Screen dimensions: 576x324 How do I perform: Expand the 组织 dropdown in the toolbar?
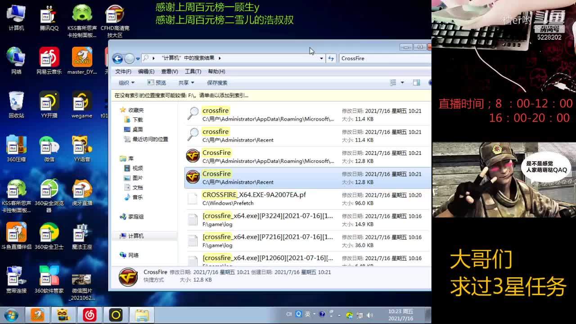tap(126, 83)
